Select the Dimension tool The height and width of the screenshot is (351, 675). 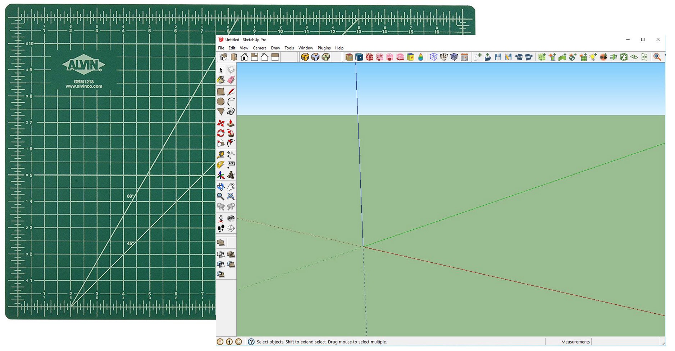[x=231, y=155]
